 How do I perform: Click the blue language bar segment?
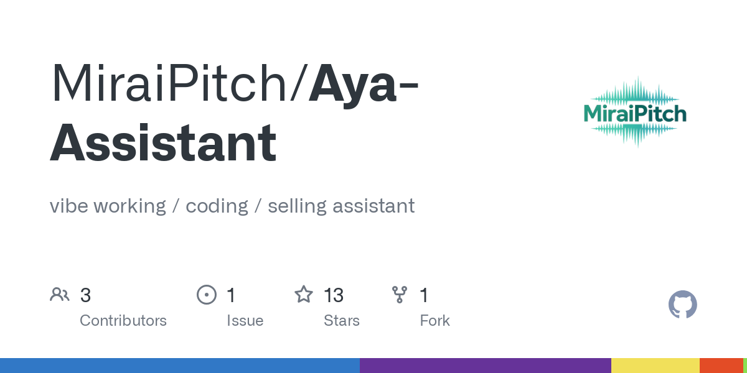coord(180,366)
